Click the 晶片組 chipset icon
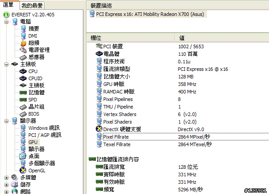This screenshot has width=269, height=194. (x=23, y=107)
